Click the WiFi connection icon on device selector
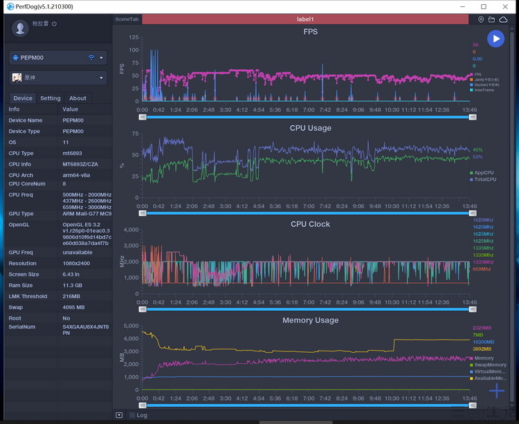 tap(91, 57)
